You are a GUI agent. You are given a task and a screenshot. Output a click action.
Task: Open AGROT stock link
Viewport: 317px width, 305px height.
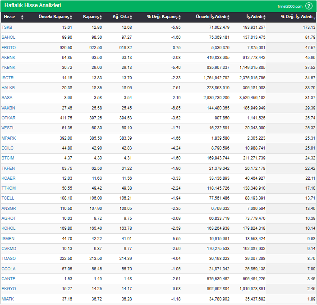(x=9, y=218)
